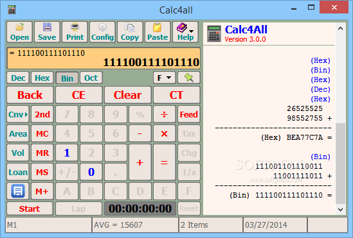Click the blue tape printer icon
The width and height of the screenshot is (353, 238).
(18, 191)
